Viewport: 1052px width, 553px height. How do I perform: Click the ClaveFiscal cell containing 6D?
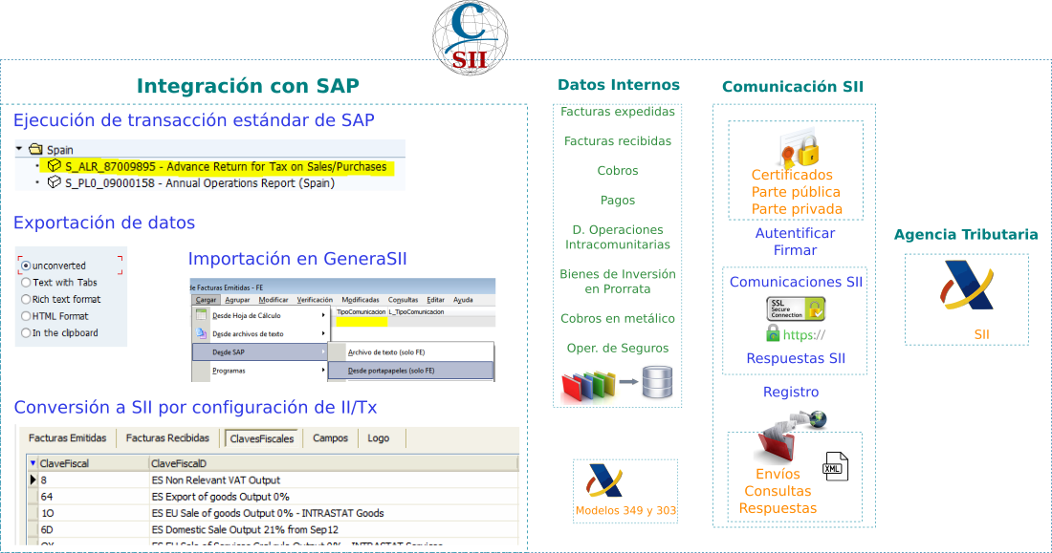(x=93, y=529)
